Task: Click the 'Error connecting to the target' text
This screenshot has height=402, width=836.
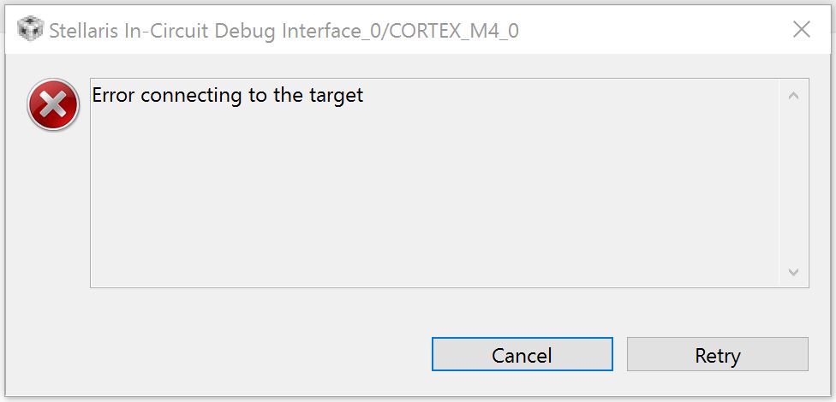Action: click(227, 95)
